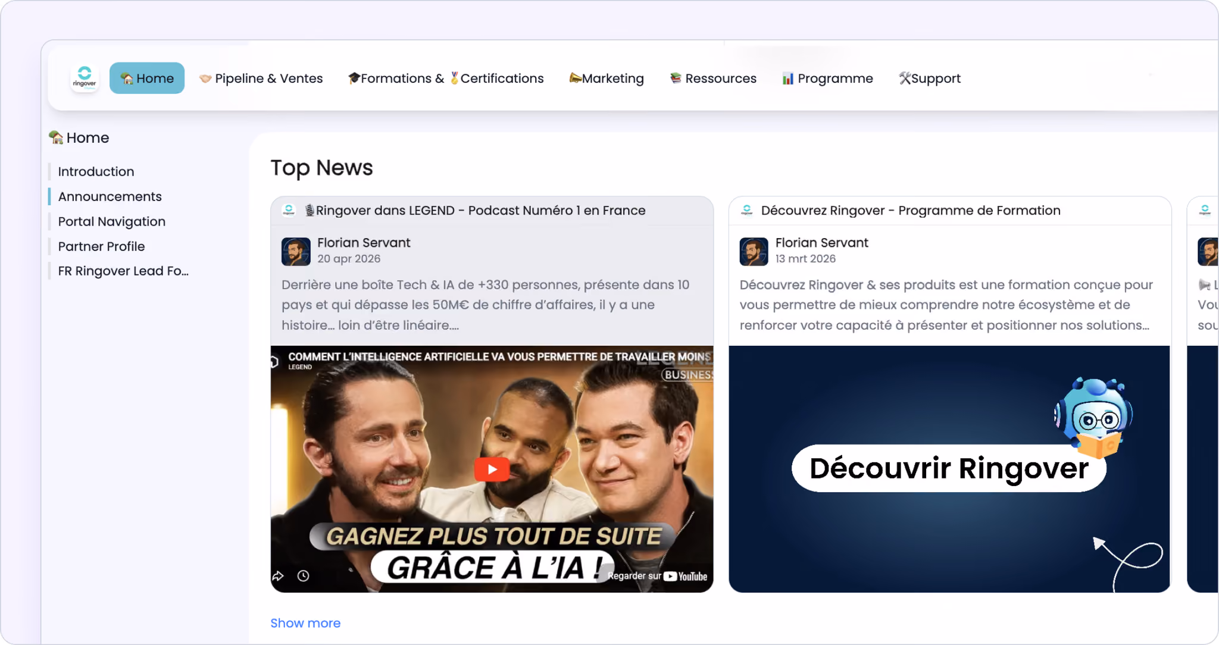Select Announcements in the sidebar
This screenshot has height=645, width=1219.
pyautogui.click(x=110, y=196)
